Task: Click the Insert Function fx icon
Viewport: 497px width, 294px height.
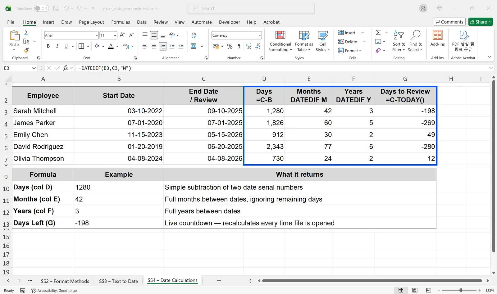Action: (65, 68)
